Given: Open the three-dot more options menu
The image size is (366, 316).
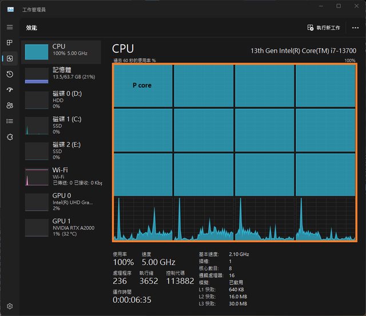Looking at the screenshot, I should point(355,27).
